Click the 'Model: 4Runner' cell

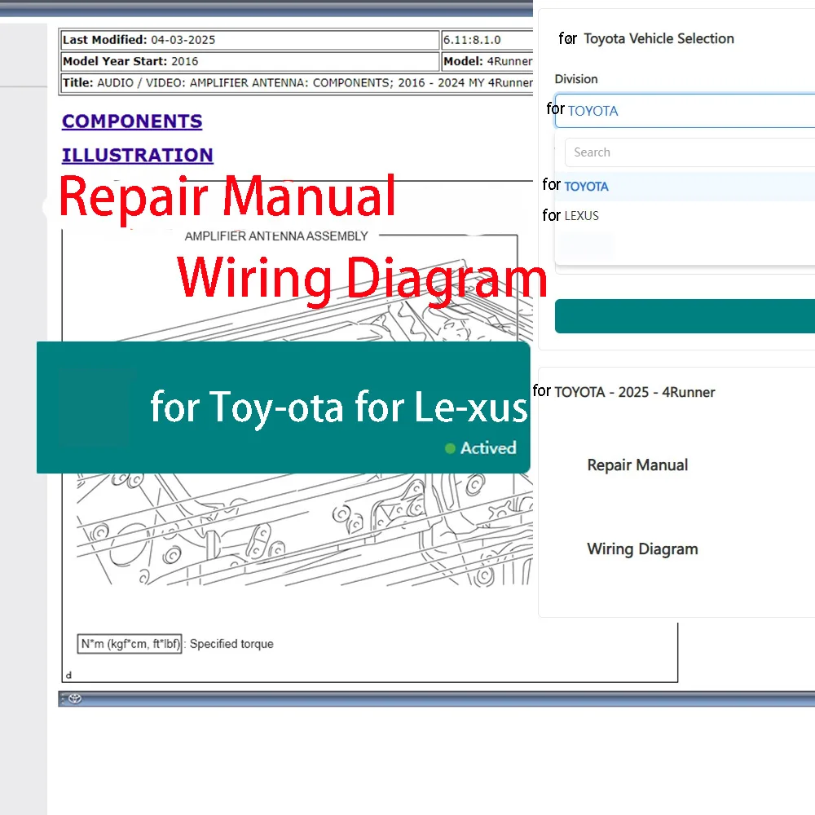pos(487,61)
